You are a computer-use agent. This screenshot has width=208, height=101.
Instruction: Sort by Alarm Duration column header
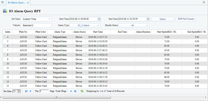(143, 32)
